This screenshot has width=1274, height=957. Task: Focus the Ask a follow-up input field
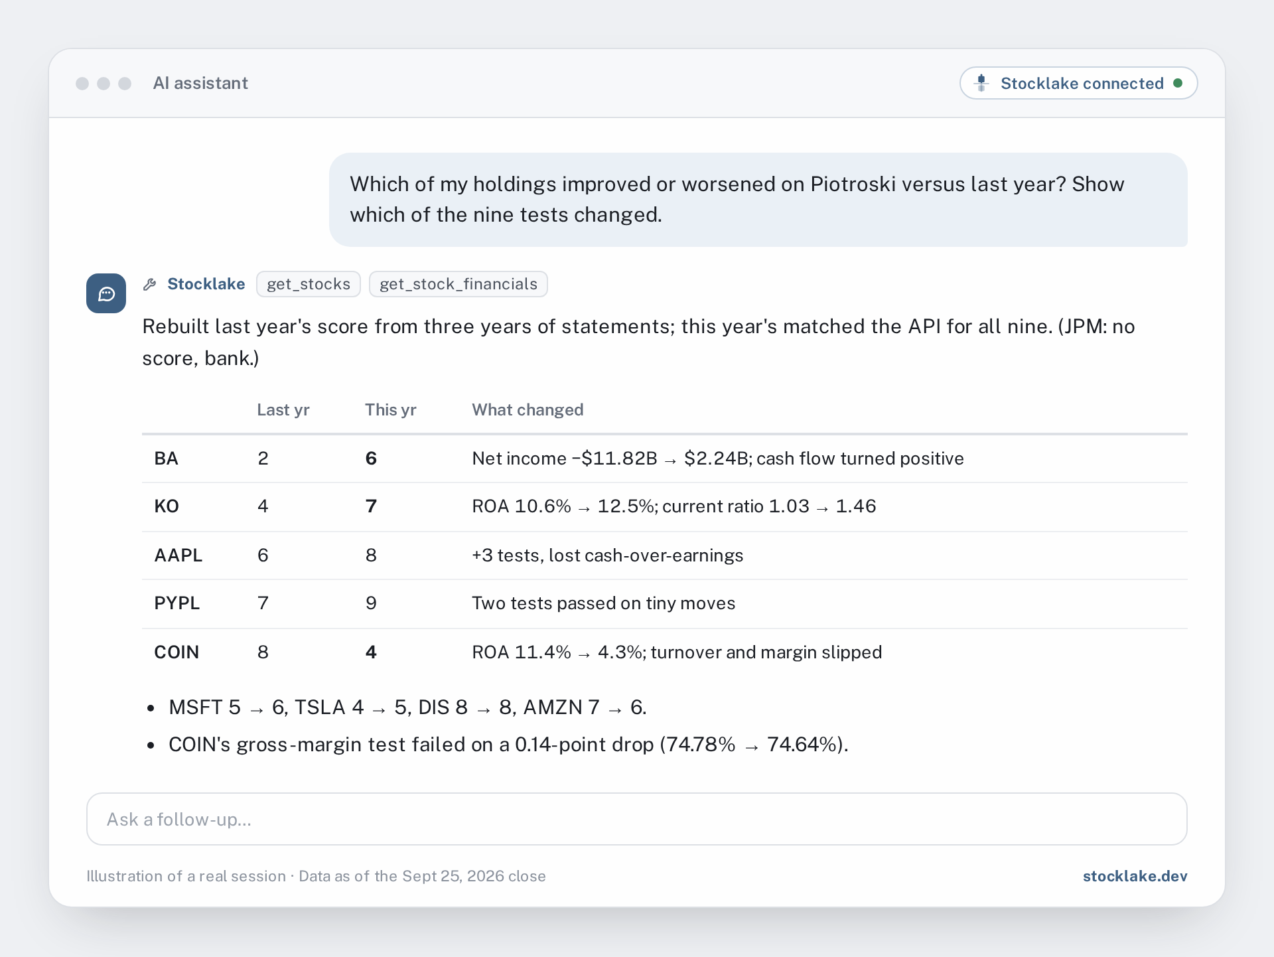point(637,819)
